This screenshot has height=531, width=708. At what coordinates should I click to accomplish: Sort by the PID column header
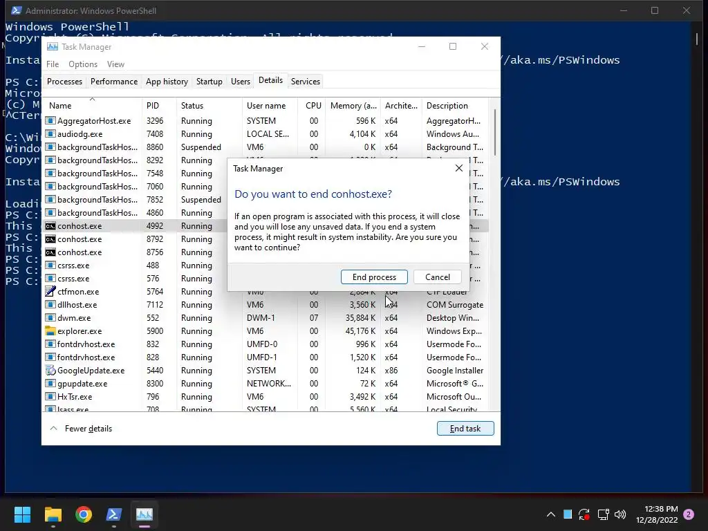pos(159,106)
